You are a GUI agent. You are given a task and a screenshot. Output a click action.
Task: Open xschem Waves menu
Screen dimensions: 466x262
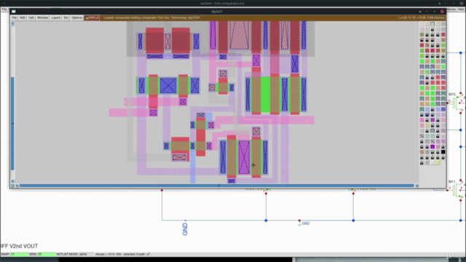coord(451,9)
